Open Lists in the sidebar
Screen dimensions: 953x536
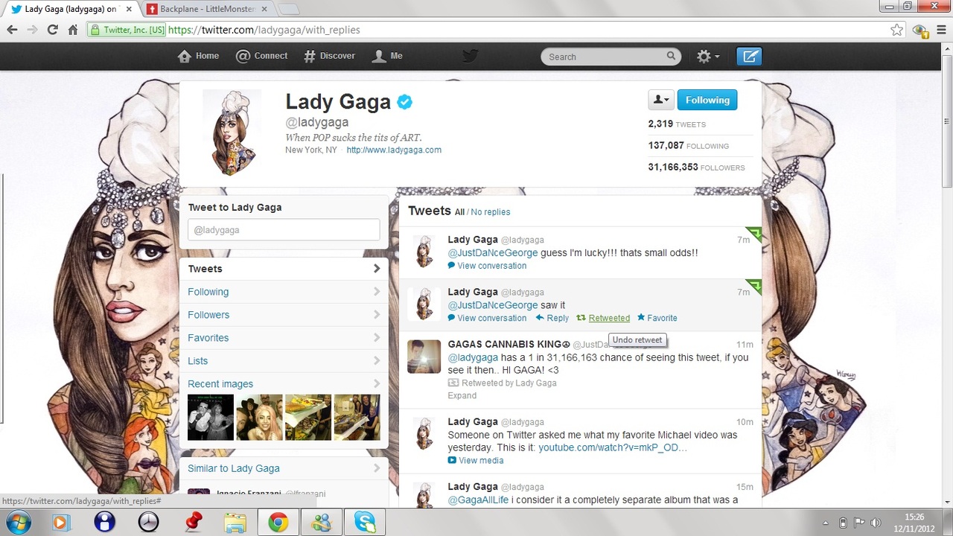click(284, 361)
